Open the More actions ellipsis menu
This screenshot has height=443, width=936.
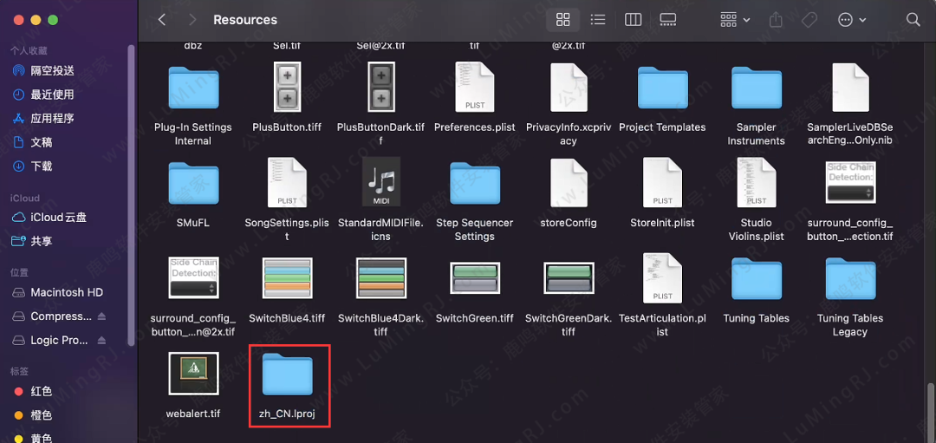(852, 19)
